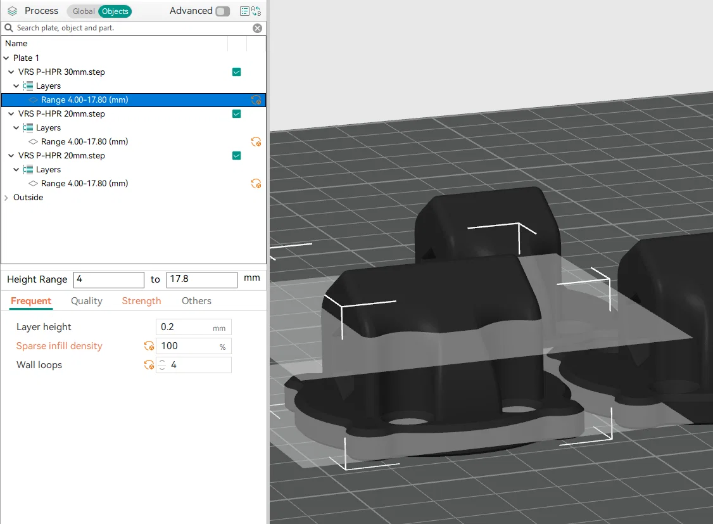Focus the search plate, object and part field
The width and height of the screenshot is (713, 524).
pyautogui.click(x=133, y=28)
